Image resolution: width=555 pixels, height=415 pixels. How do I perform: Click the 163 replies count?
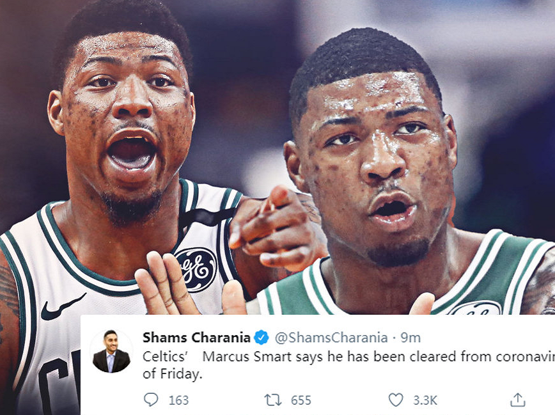click(x=178, y=400)
